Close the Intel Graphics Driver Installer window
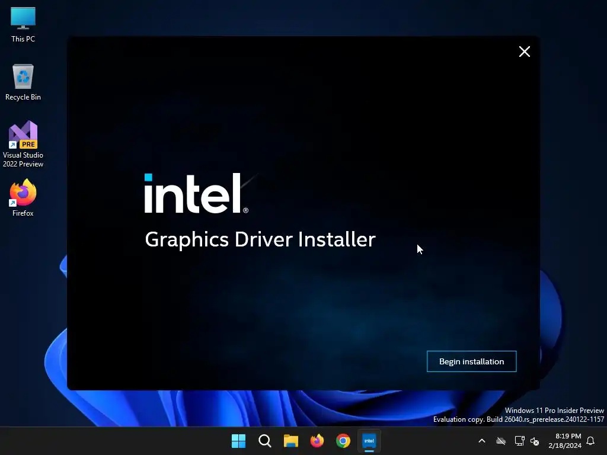Screen dimensions: 607x455 pos(525,52)
